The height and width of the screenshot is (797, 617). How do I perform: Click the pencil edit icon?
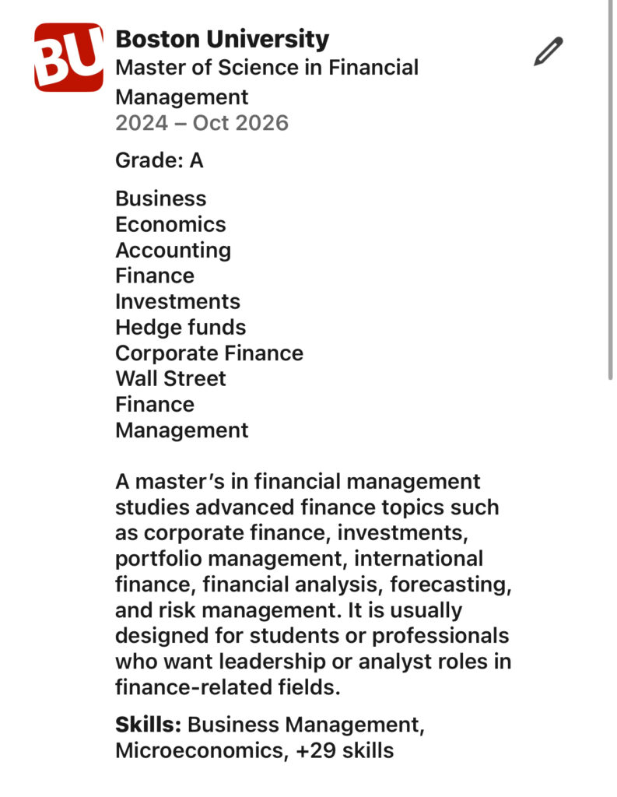(x=549, y=51)
